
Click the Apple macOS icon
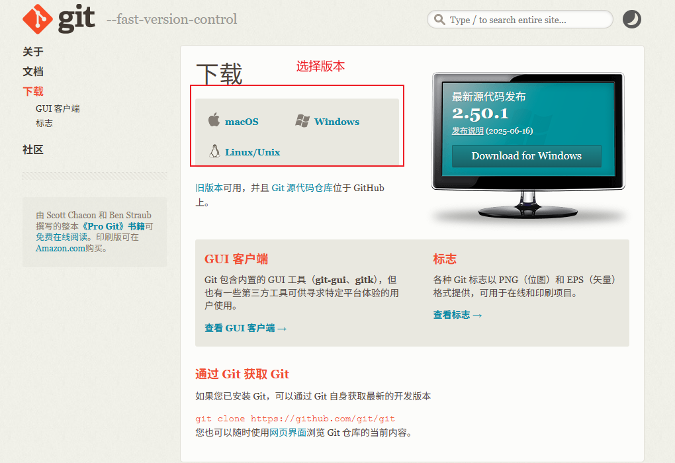(x=214, y=120)
